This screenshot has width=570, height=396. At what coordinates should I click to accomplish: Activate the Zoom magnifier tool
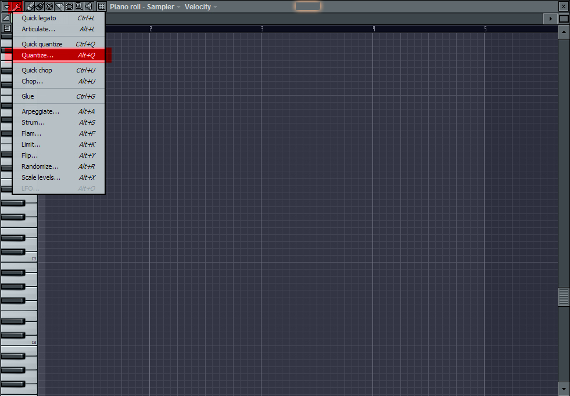(x=78, y=6)
